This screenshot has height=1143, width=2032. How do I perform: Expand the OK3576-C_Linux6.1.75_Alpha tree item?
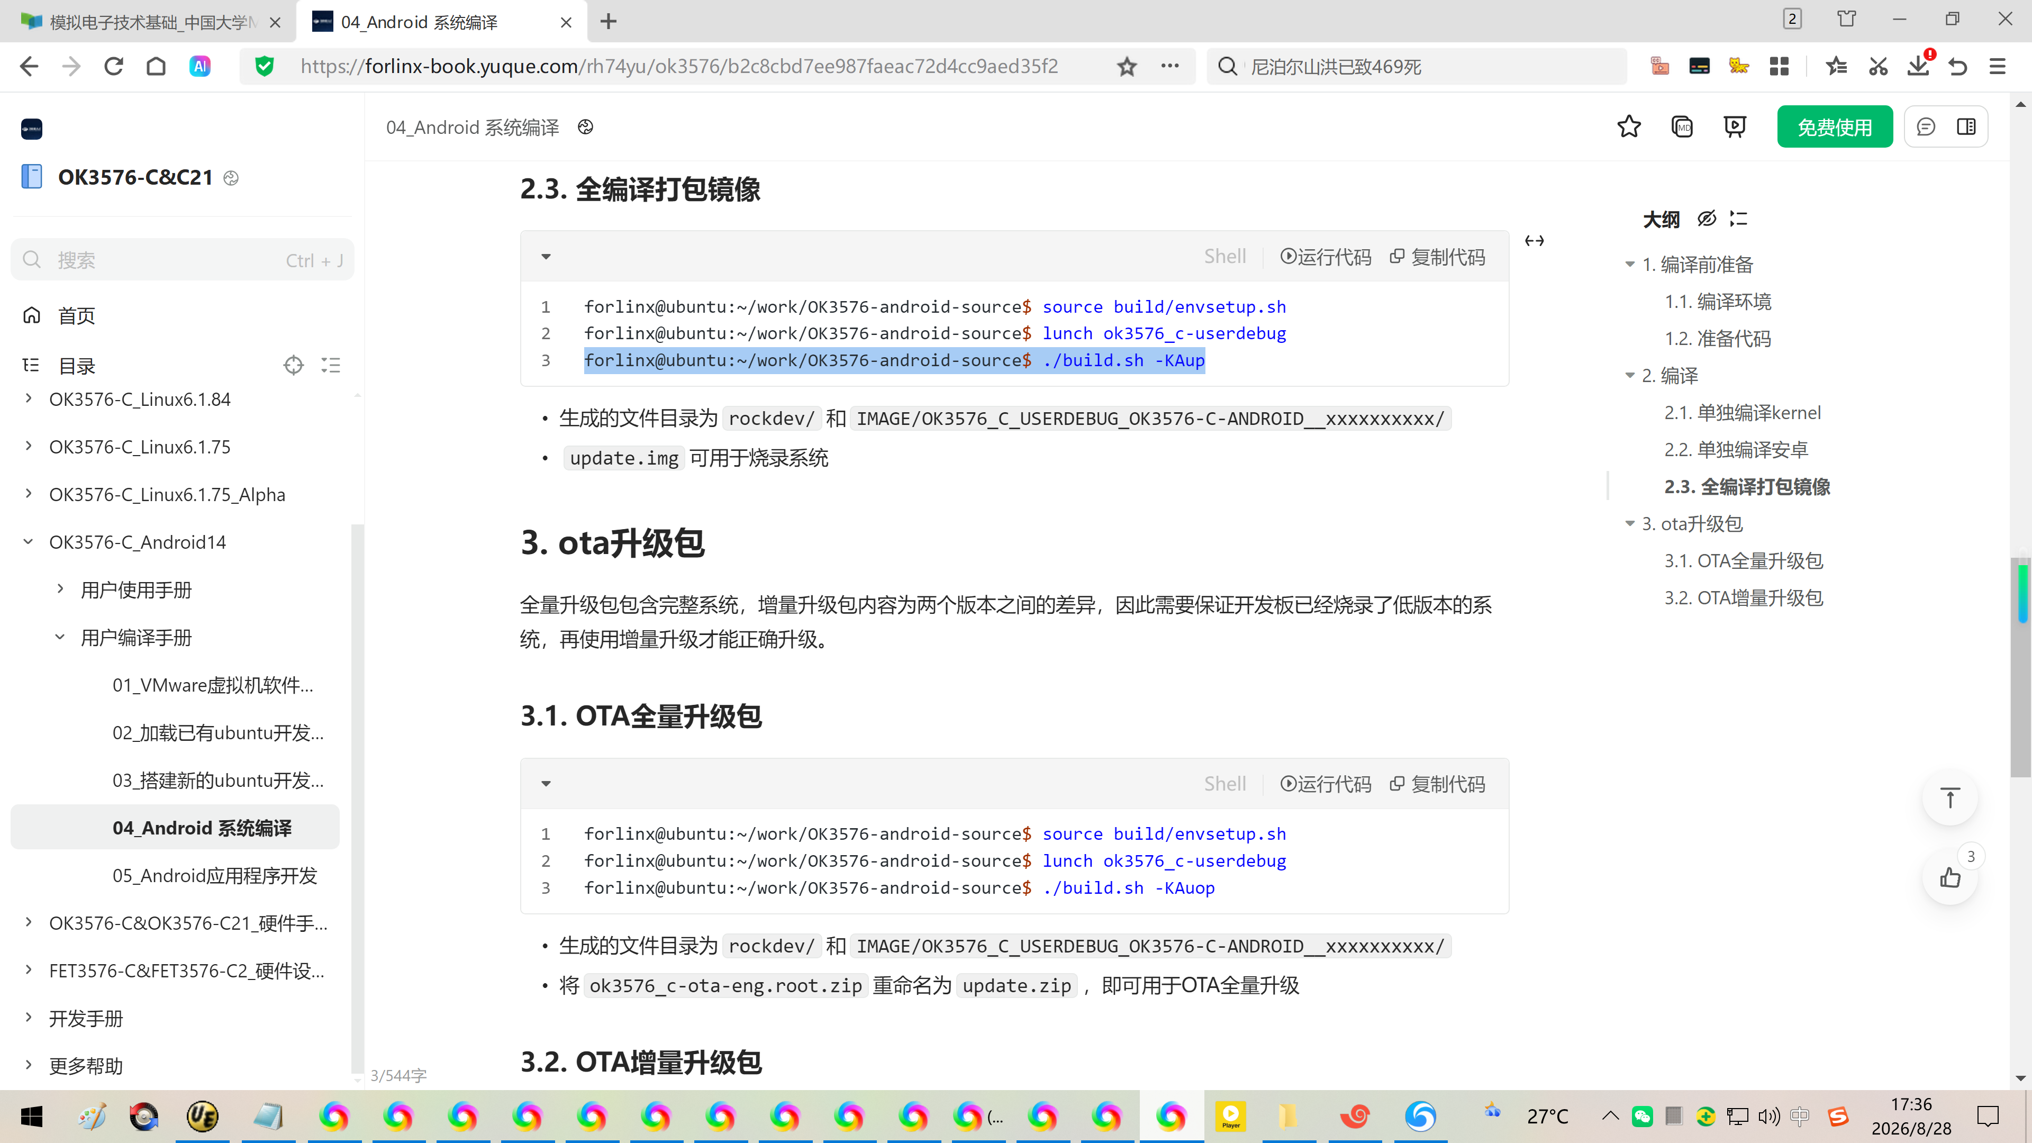tap(29, 493)
